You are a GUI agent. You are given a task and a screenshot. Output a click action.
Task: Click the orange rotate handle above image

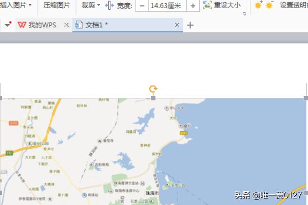pyautogui.click(x=153, y=89)
